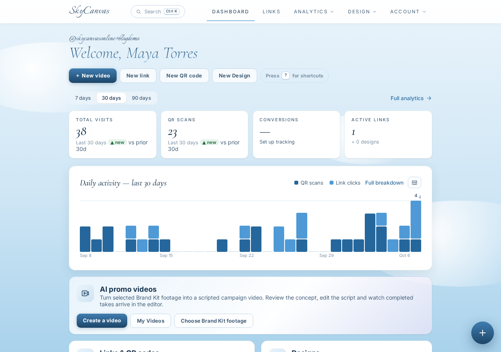Focus the Search input field
The height and width of the screenshot is (352, 501).
coord(158,12)
